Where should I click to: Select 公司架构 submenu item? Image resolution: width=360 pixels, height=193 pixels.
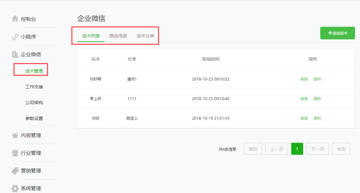(34, 103)
